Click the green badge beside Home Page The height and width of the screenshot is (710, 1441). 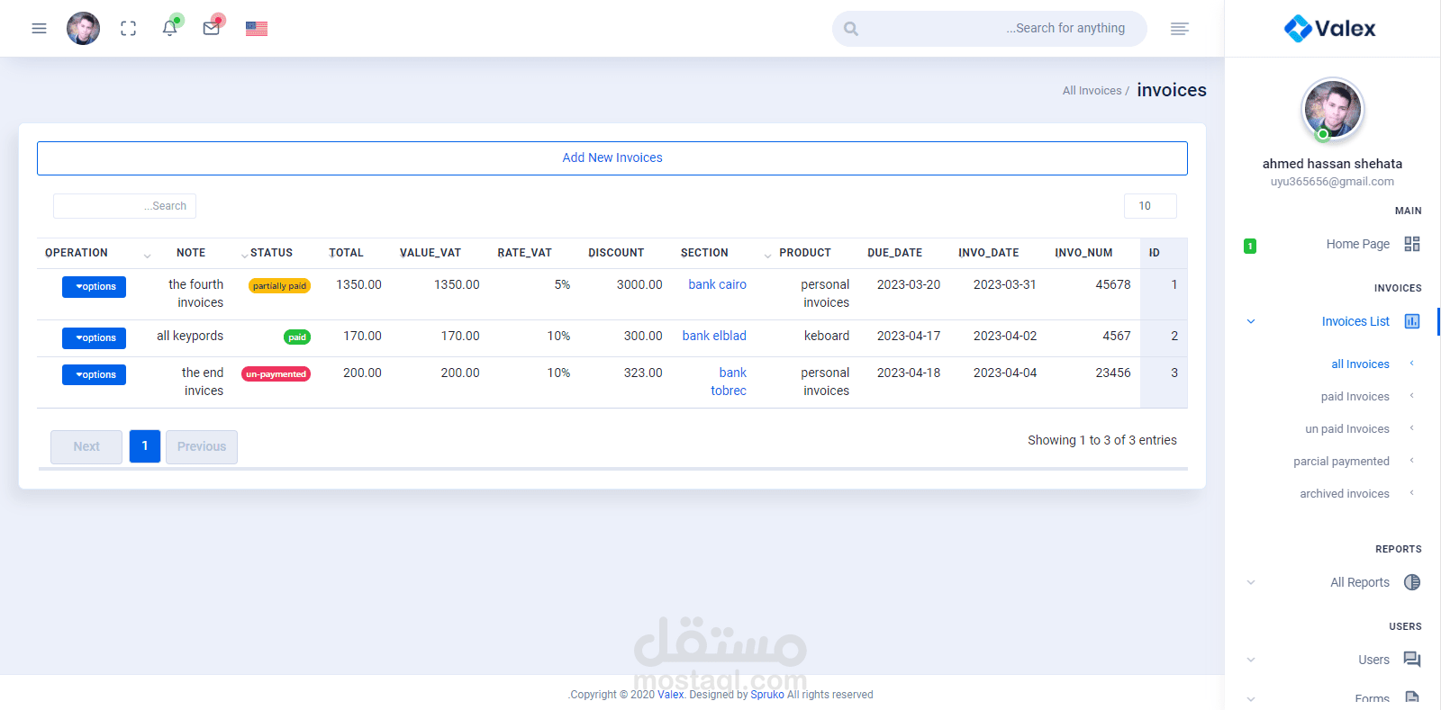1250,246
